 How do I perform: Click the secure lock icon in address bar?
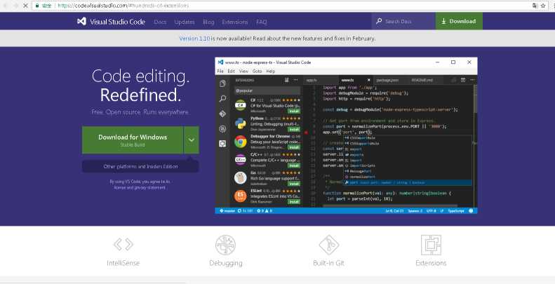click(x=36, y=6)
